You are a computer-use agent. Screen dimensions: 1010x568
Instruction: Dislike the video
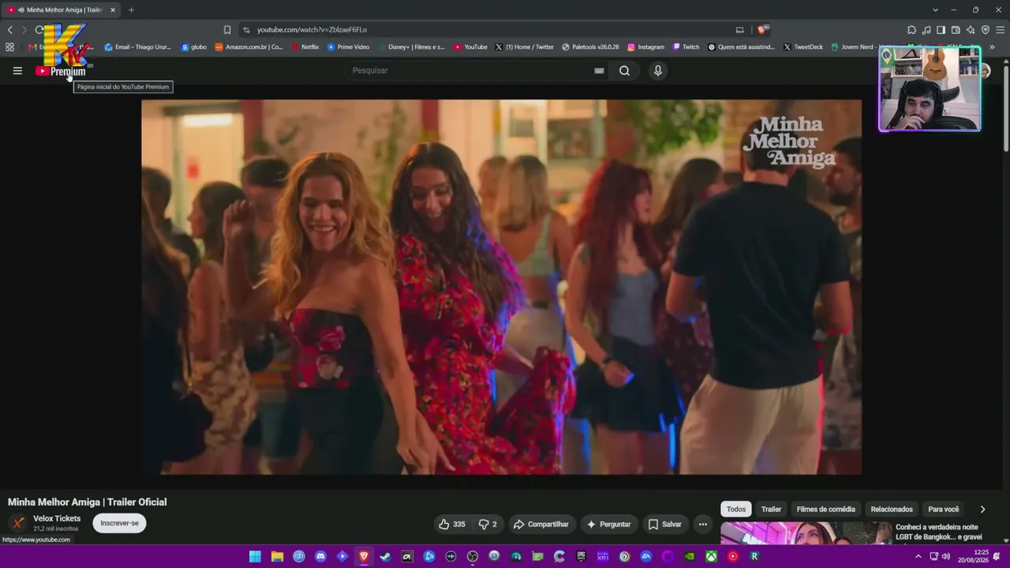tap(488, 524)
